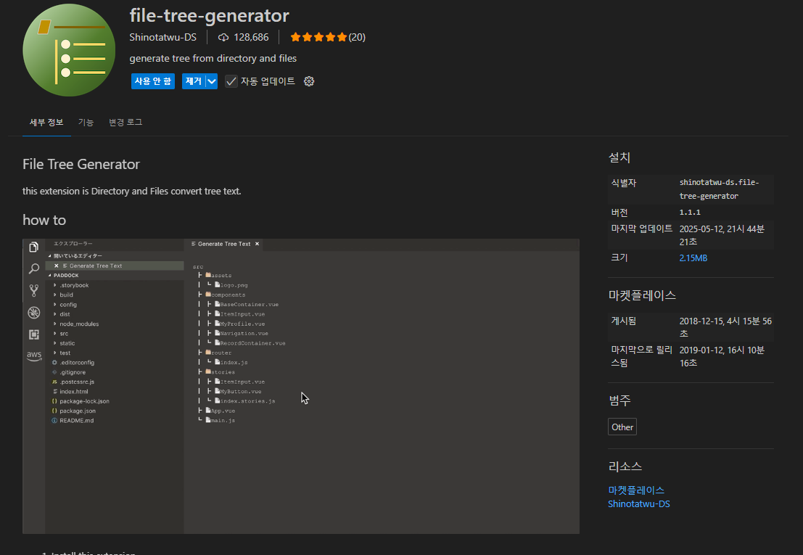Image resolution: width=803 pixels, height=555 pixels.
Task: Click 2025-05-12 last update date value
Action: tap(722, 235)
